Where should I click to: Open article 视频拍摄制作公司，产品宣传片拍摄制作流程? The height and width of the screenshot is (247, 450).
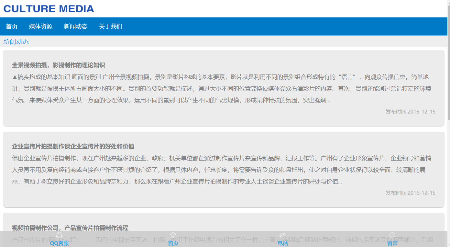[x=70, y=228]
